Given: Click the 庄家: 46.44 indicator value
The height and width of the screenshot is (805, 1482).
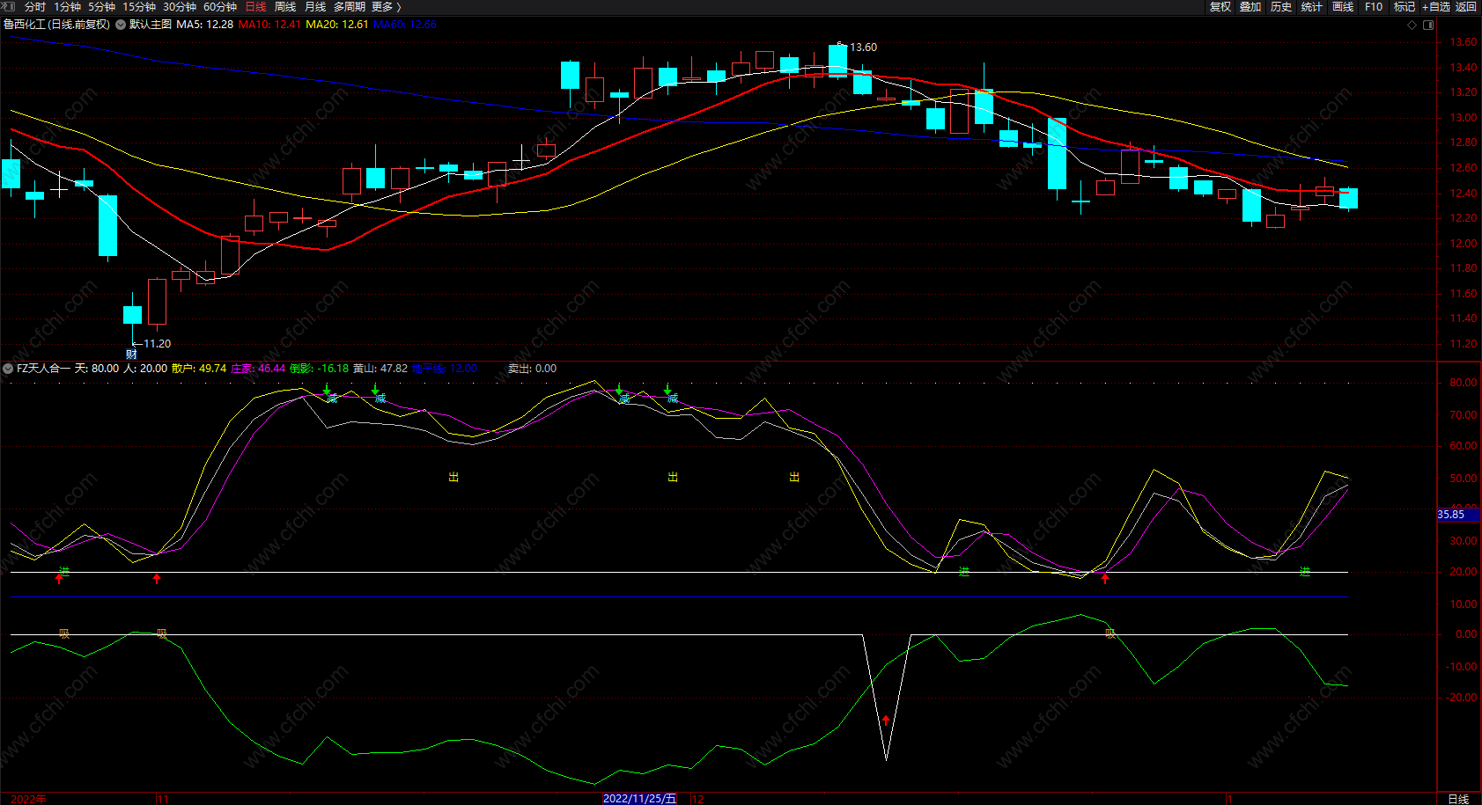Looking at the screenshot, I should [x=258, y=369].
